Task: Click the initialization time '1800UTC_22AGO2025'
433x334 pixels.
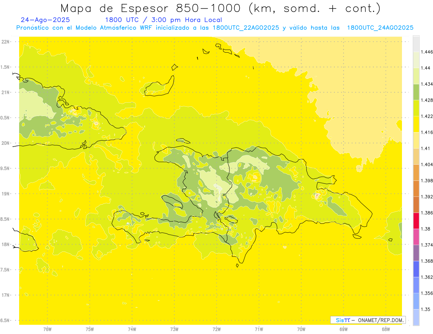Action: (x=246, y=28)
